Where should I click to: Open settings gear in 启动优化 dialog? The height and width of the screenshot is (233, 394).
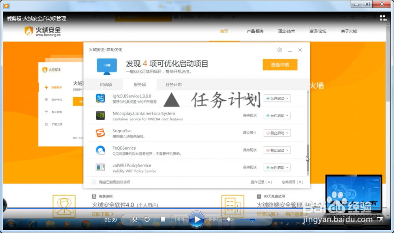click(x=280, y=50)
